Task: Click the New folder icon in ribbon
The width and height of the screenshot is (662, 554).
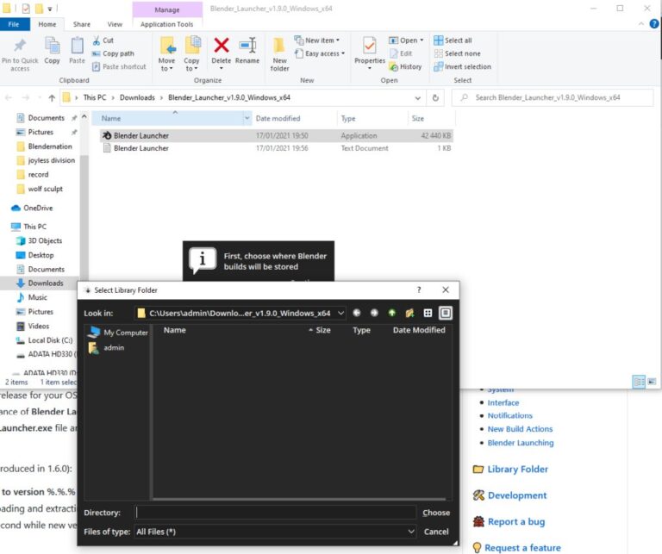Action: coord(279,53)
